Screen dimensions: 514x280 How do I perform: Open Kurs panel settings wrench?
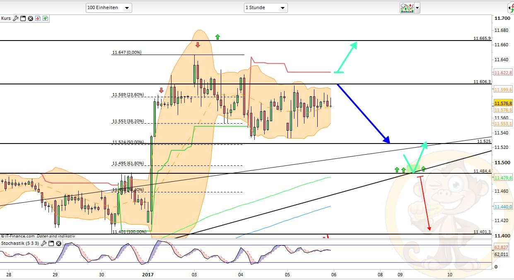[16, 18]
